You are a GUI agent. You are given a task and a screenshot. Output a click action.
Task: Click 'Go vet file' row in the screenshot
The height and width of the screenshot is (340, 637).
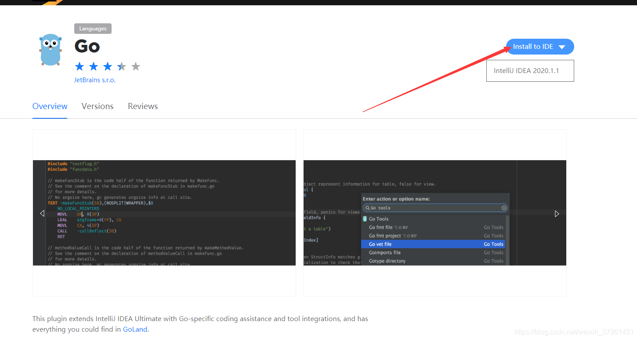tap(433, 244)
